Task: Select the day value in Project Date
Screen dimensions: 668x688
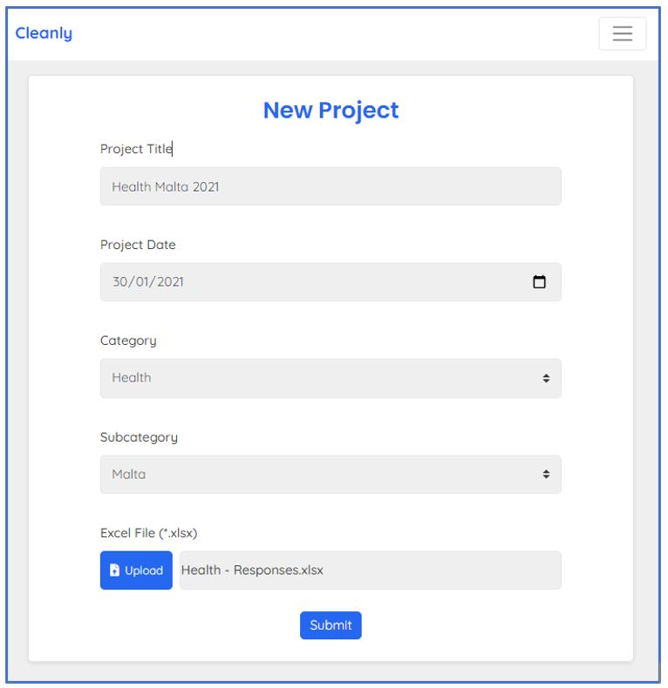Action: (120, 282)
